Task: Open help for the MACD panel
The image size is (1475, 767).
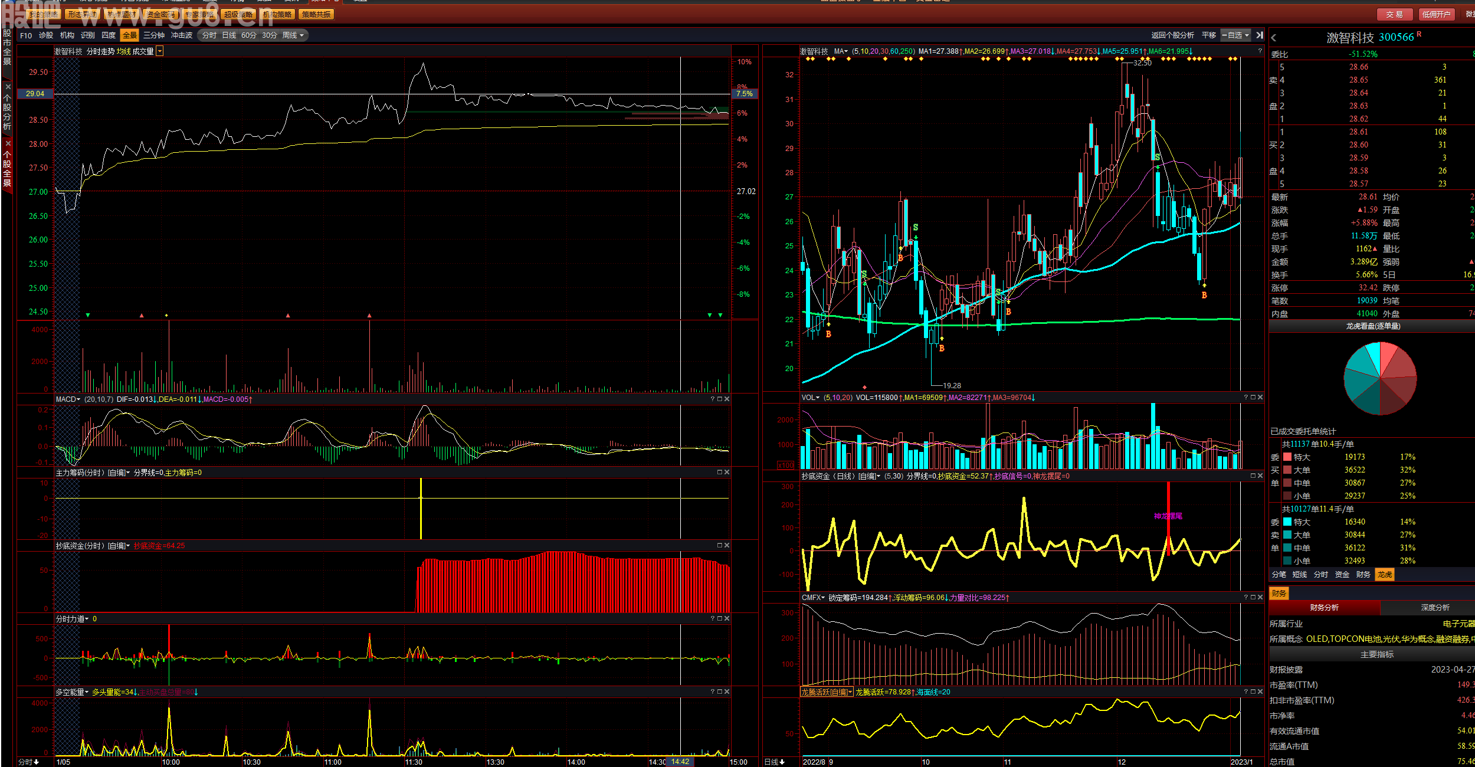Action: pos(713,399)
